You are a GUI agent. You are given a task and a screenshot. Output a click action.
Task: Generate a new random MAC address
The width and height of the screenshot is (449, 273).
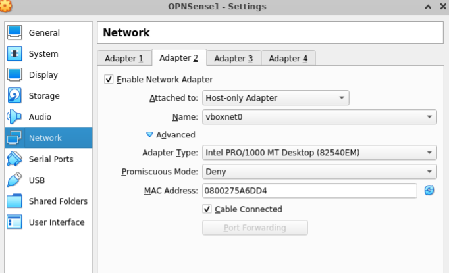click(x=429, y=191)
